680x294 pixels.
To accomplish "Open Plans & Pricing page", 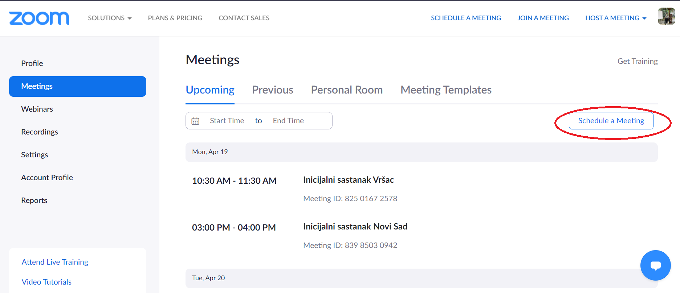I will coord(175,18).
